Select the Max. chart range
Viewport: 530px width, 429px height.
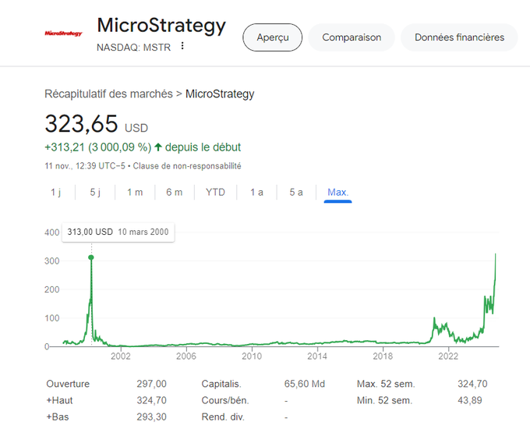pos(337,193)
